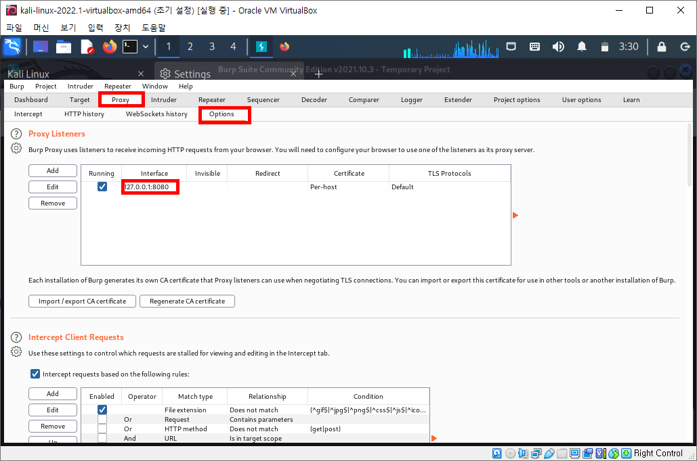Select the Firefox running window taskbar icon
Viewport: 697px width, 461px height.
284,46
